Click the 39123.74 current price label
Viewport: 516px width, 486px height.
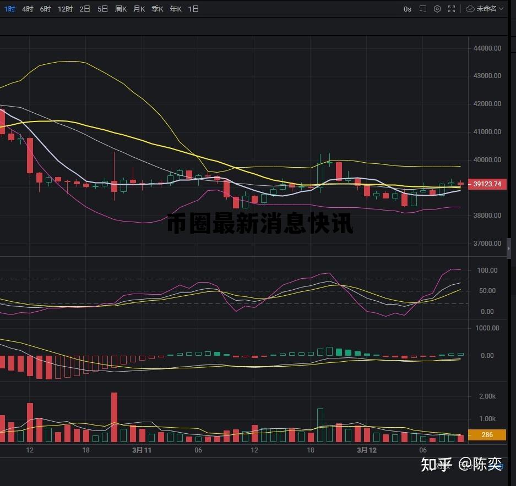click(487, 184)
